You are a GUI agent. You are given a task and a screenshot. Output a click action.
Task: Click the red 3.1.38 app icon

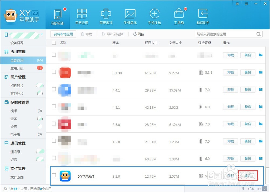[x=65, y=73]
